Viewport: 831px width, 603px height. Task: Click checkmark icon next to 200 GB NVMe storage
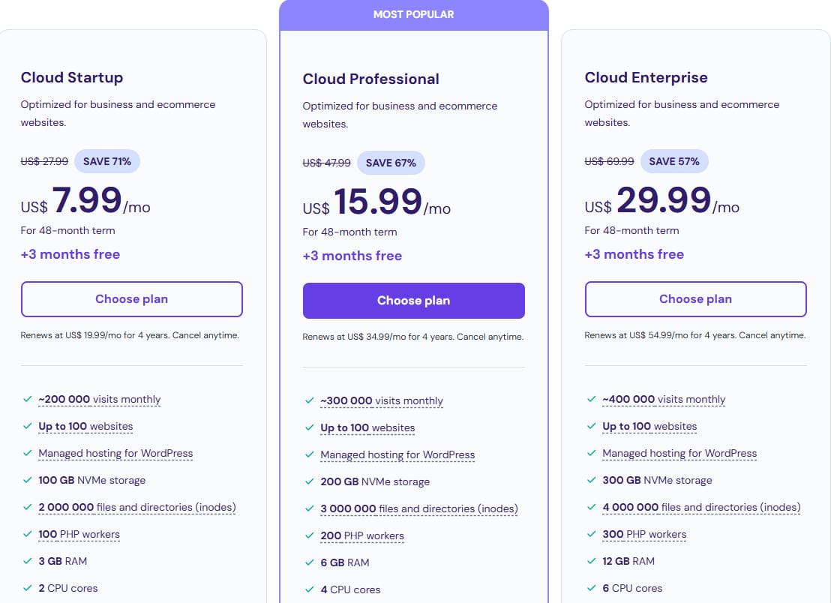point(309,482)
